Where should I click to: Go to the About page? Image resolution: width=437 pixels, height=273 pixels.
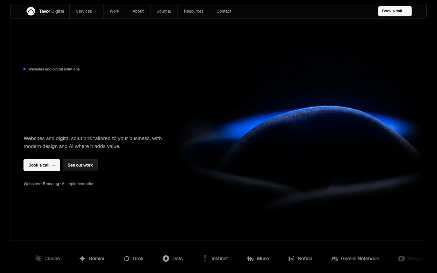138,11
